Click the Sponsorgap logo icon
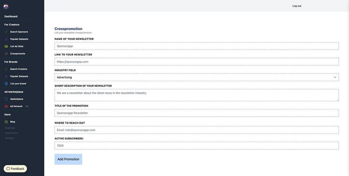Image resolution: width=349 pixels, height=176 pixels. pyautogui.click(x=6, y=6)
